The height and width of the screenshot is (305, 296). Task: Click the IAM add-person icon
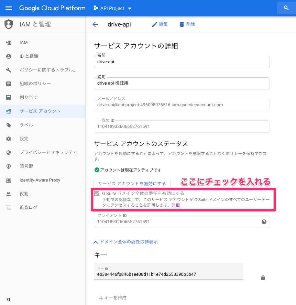coord(9,43)
